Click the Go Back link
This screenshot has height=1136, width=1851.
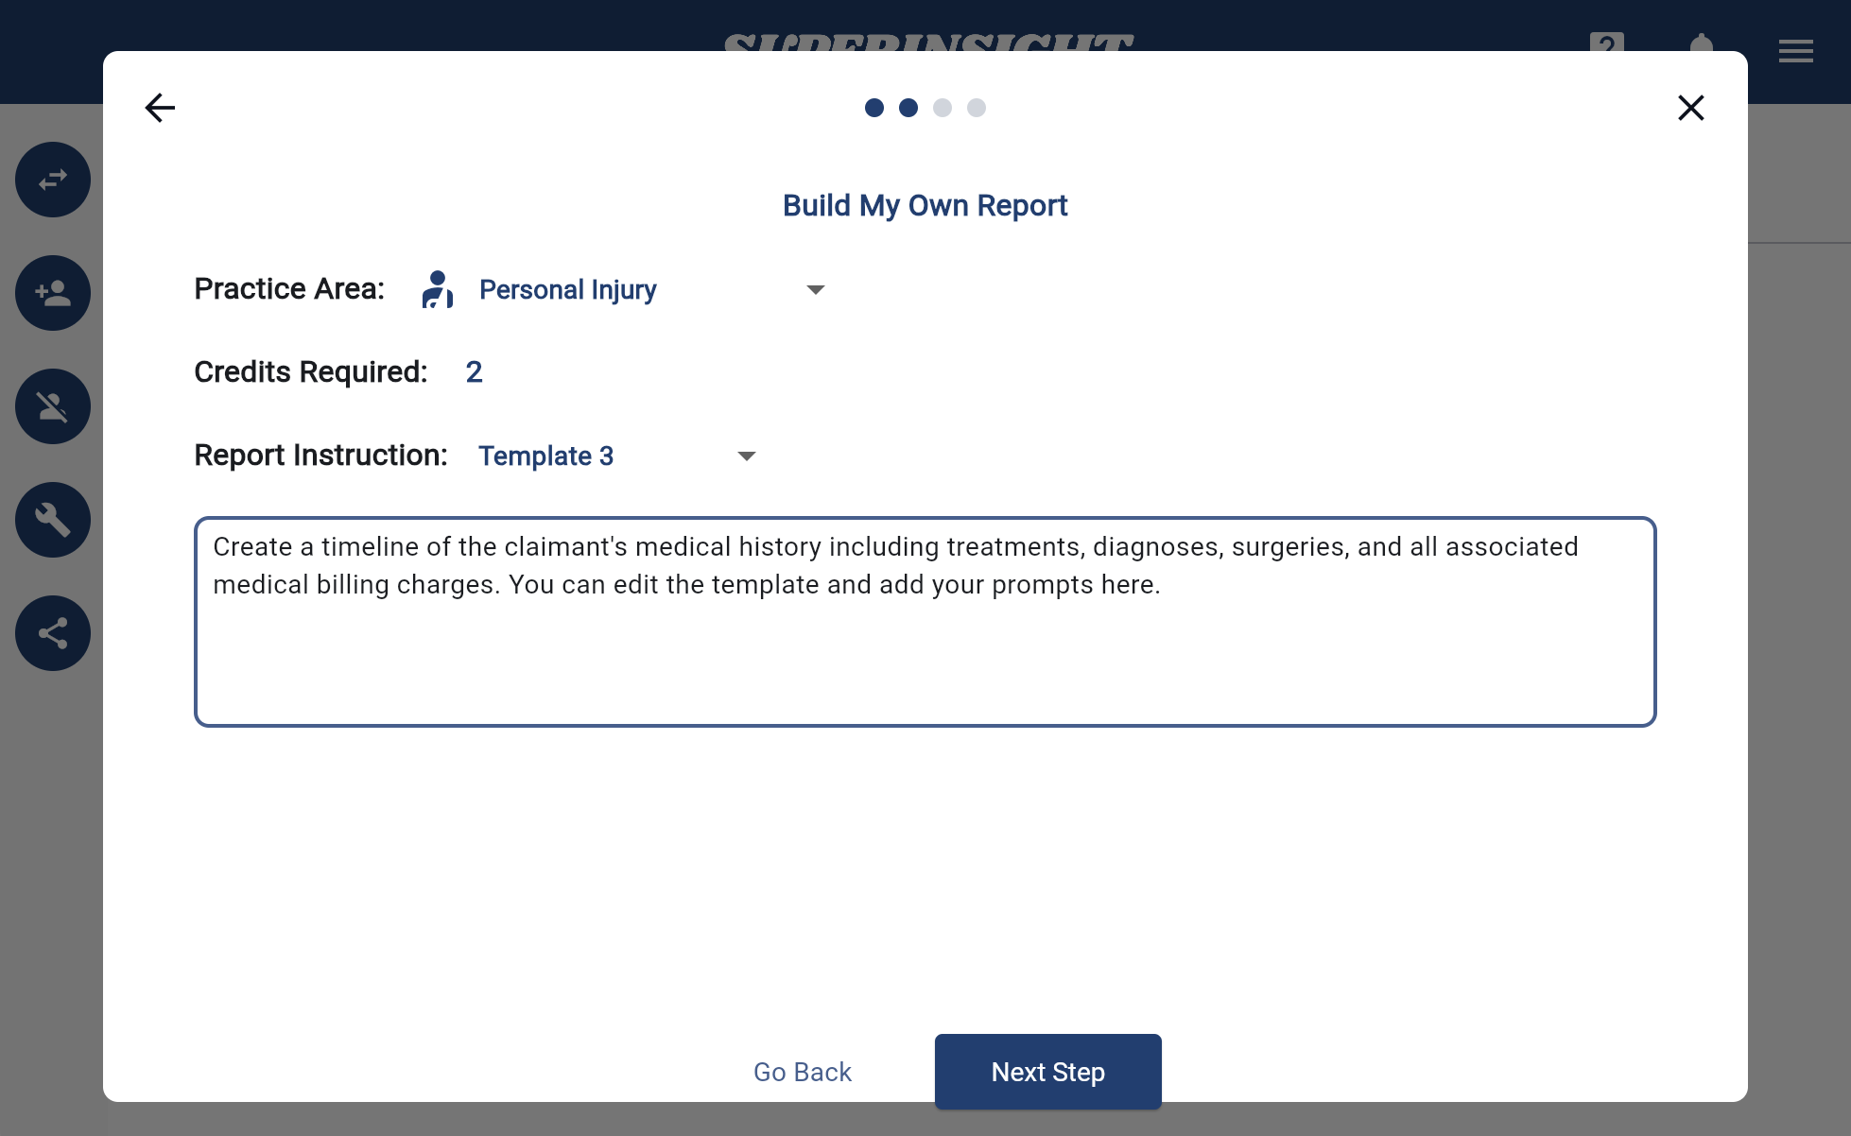[802, 1073]
